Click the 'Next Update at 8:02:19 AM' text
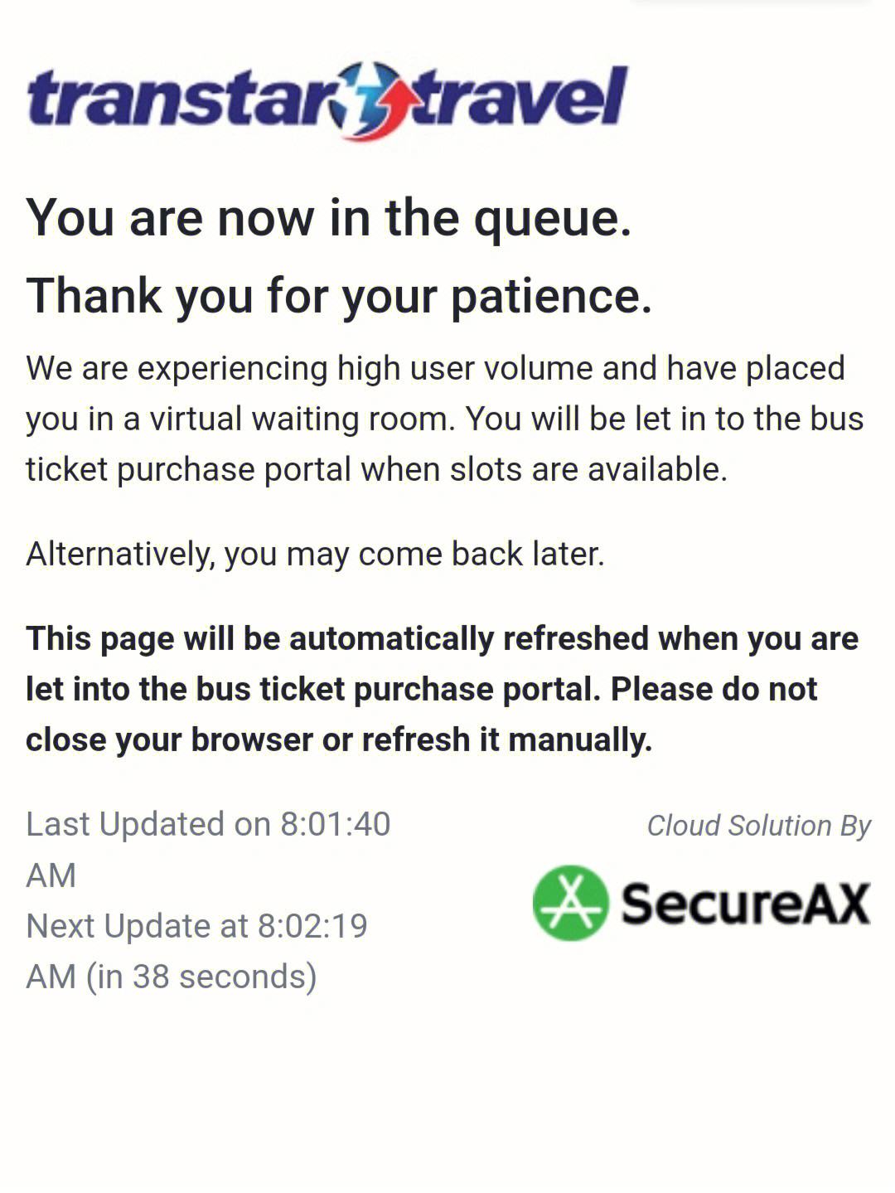895x1193 pixels. coord(196,951)
